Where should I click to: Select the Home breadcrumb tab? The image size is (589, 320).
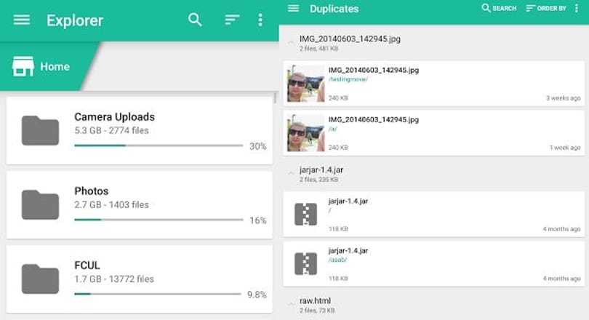click(47, 66)
